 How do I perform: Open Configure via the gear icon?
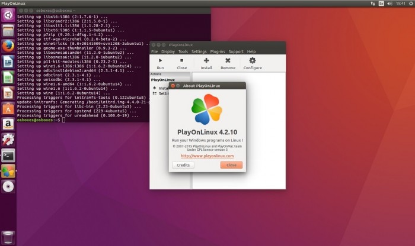click(x=253, y=61)
